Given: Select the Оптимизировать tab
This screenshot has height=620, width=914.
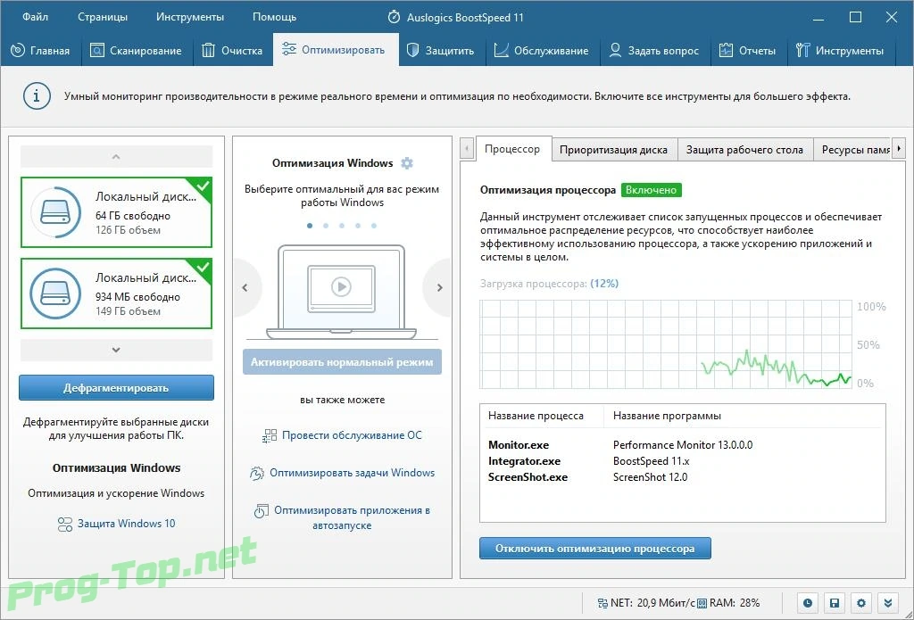Looking at the screenshot, I should tap(336, 50).
